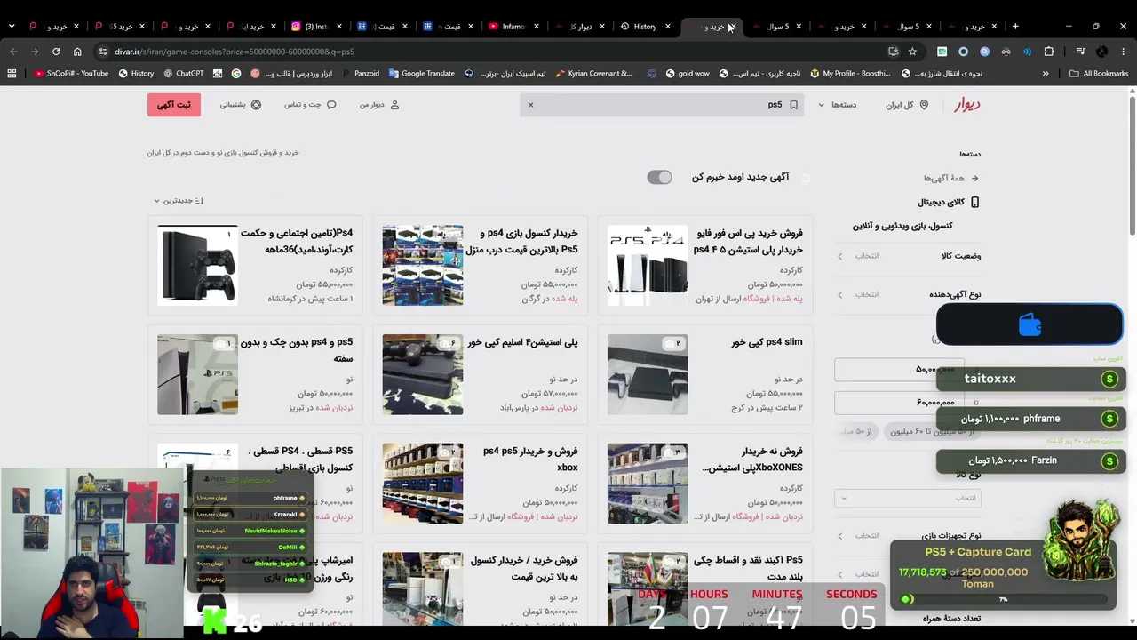Open thumbnail of پلی استیشن۴ اسلیم کپی خور
This screenshot has height=640, width=1137.
pos(423,374)
